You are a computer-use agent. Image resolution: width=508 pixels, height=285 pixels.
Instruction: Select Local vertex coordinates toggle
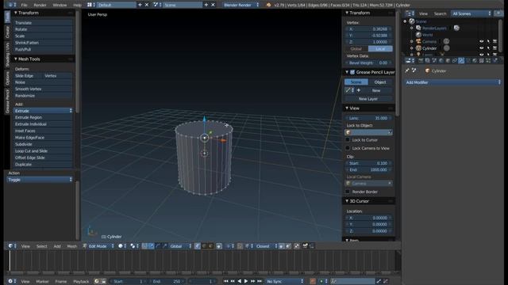[x=380, y=49]
